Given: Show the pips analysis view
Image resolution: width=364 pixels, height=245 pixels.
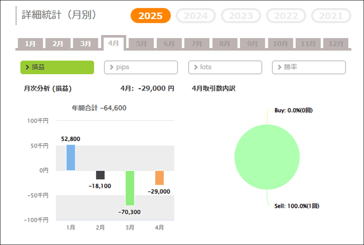Looking at the screenshot, I should pos(141,67).
